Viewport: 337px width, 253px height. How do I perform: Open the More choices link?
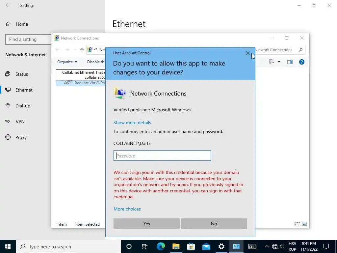[x=127, y=209]
